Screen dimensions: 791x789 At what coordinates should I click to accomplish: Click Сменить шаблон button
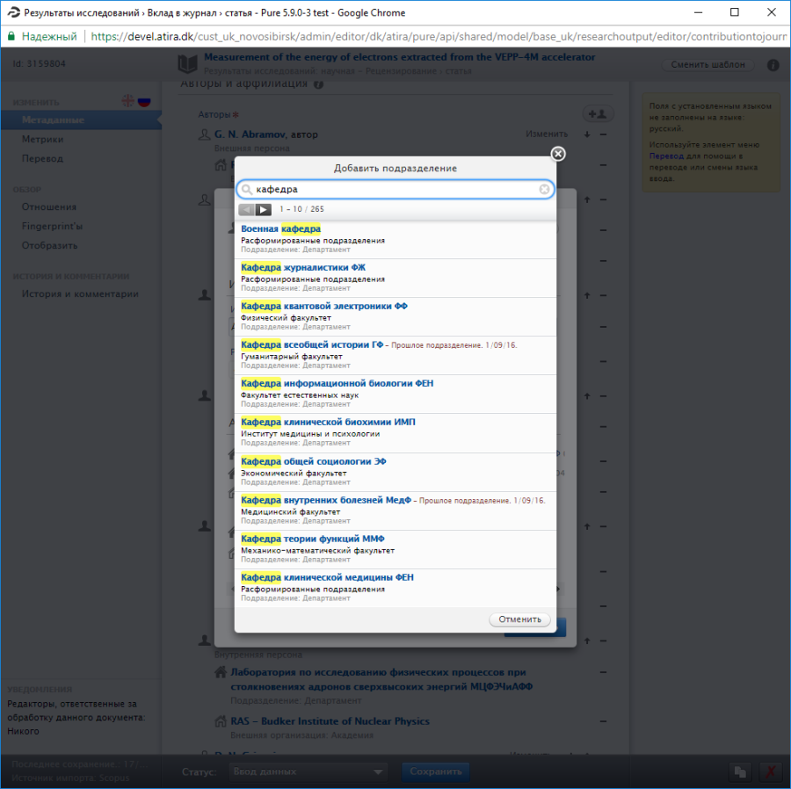click(x=708, y=64)
